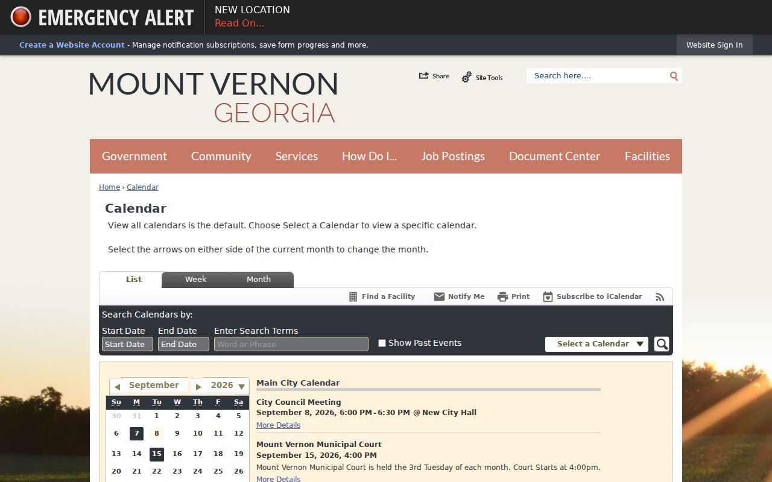Click Subscribe to iCalendar icon
The height and width of the screenshot is (482, 772).
point(548,296)
